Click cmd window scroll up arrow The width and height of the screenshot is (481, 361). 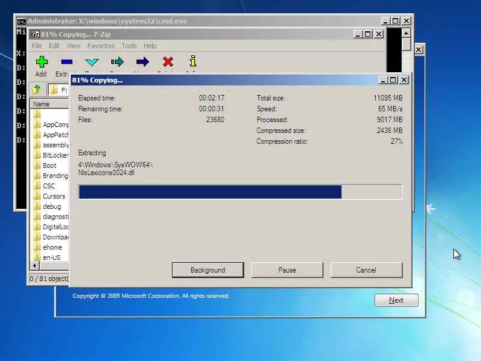click(406, 33)
